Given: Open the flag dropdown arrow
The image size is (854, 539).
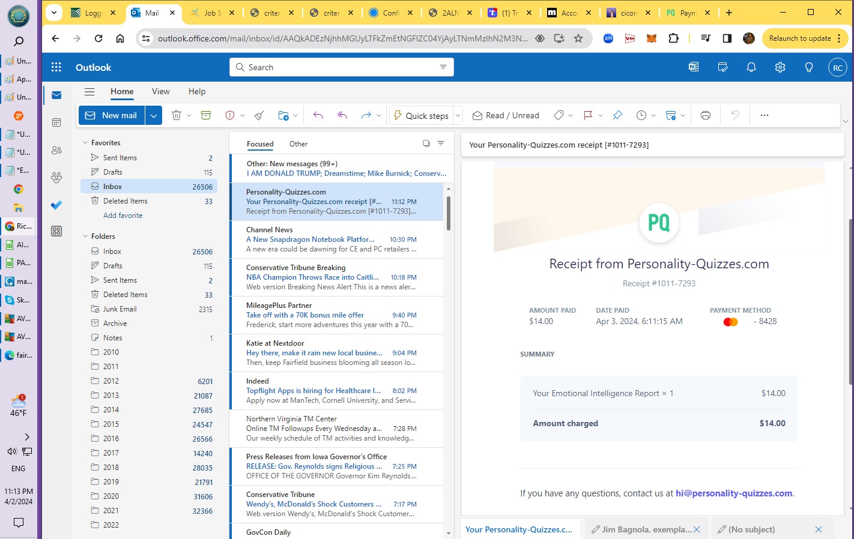Looking at the screenshot, I should (x=601, y=115).
